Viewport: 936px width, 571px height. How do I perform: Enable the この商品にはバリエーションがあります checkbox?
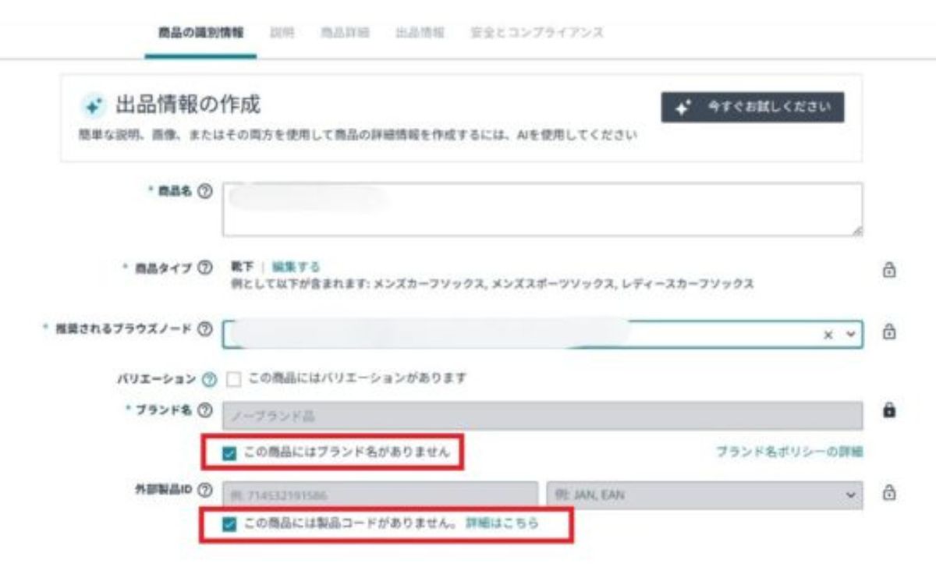[232, 379]
